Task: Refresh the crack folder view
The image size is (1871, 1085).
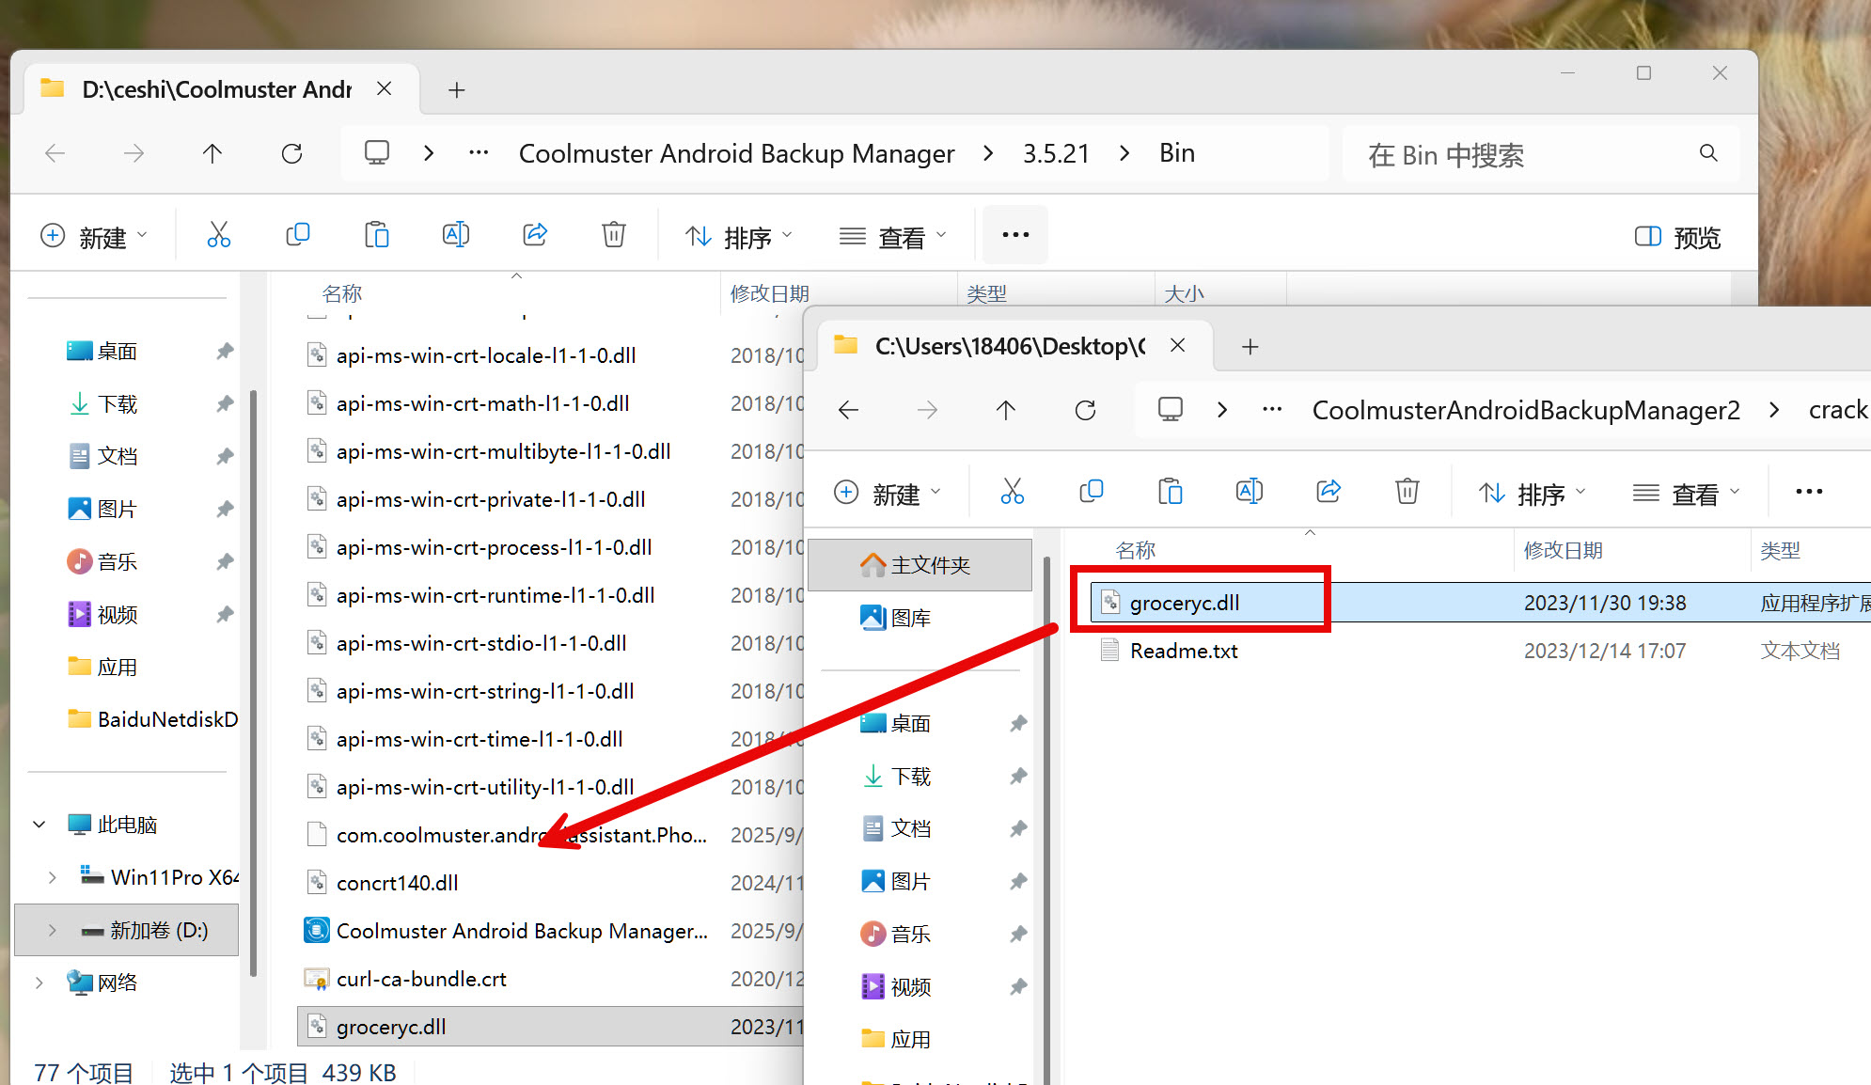Action: pyautogui.click(x=1085, y=410)
